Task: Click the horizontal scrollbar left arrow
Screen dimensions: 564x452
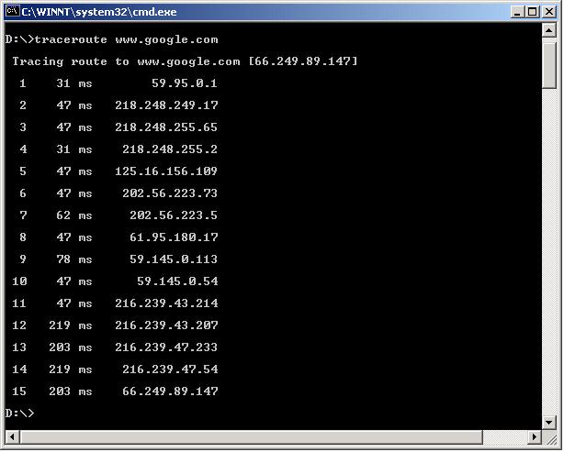Action: [12, 437]
